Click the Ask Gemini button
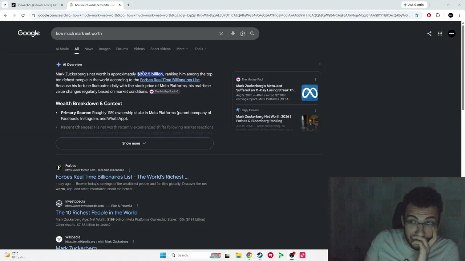The width and height of the screenshot is (465, 261). 414,5
